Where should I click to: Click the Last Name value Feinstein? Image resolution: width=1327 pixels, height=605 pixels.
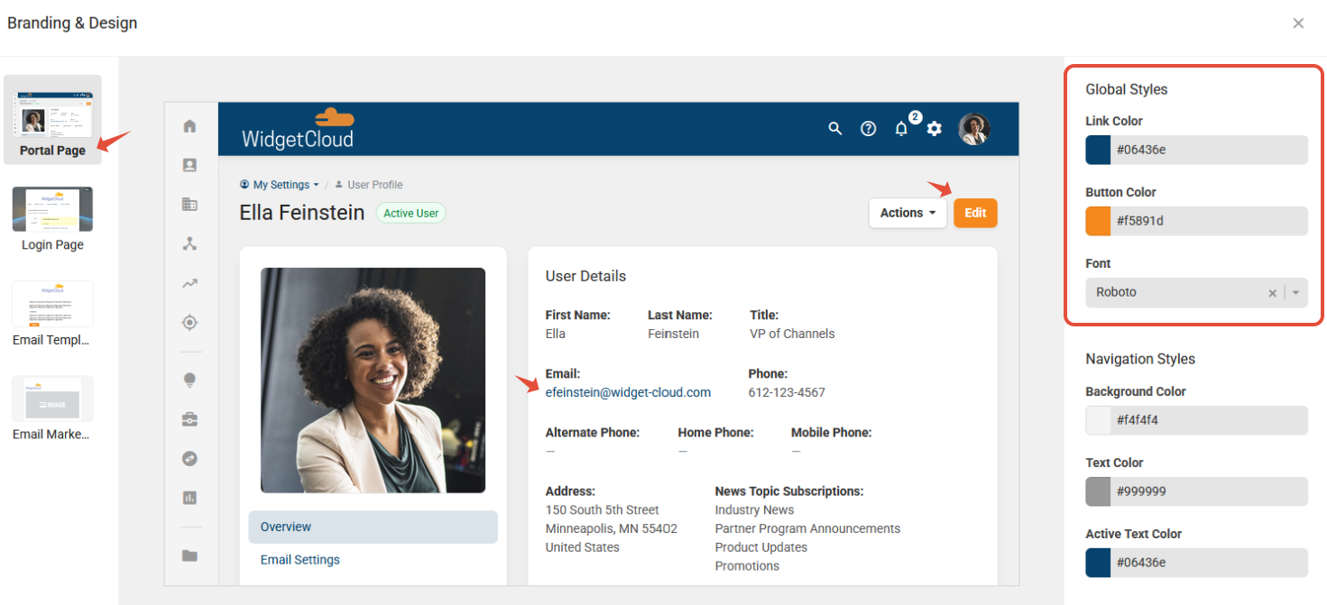[673, 334]
